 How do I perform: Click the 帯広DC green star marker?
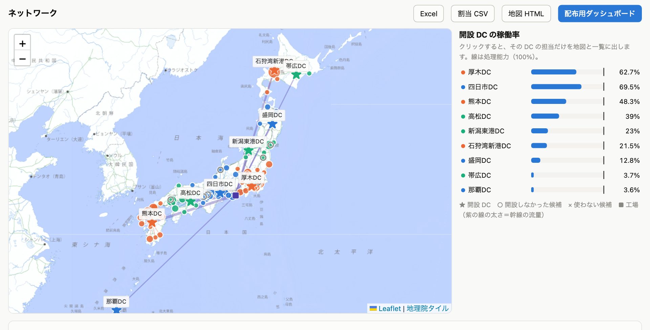click(x=296, y=75)
